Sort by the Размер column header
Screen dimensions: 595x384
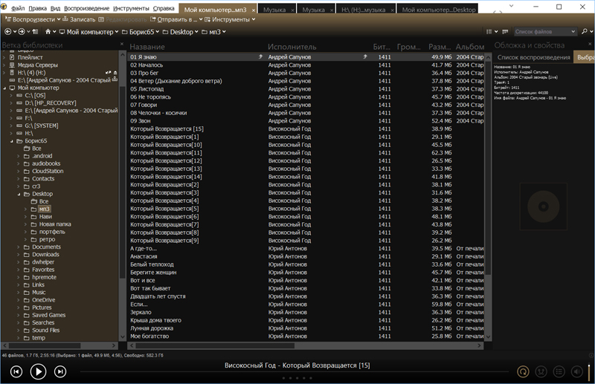[440, 47]
